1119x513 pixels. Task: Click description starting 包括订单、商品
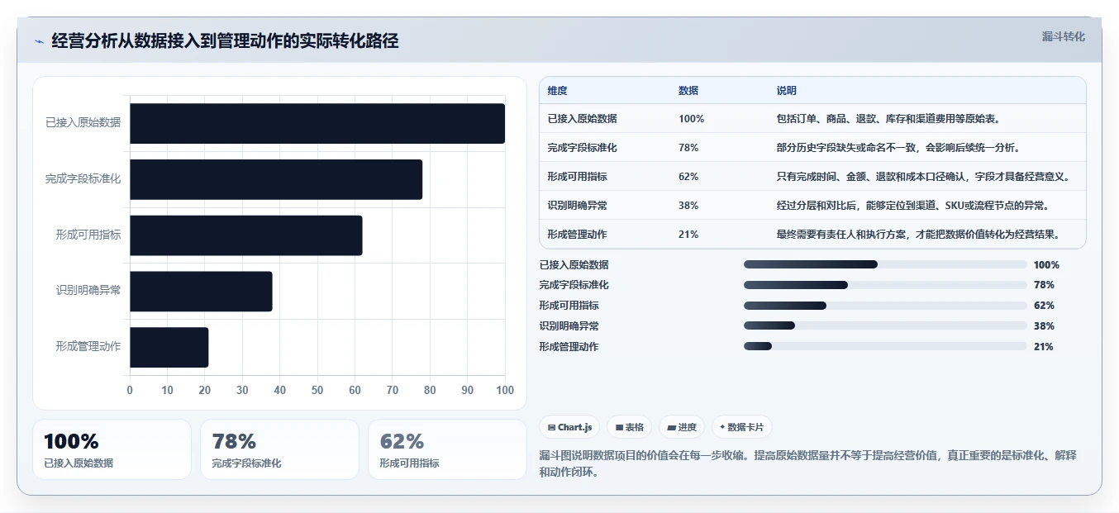point(888,119)
